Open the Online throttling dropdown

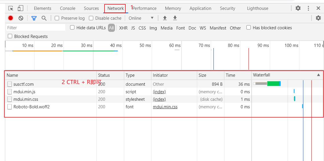[141, 18]
